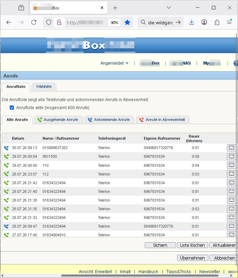Open a new browser tab with plus
This screenshot has height=278, width=238.
(x=115, y=8)
